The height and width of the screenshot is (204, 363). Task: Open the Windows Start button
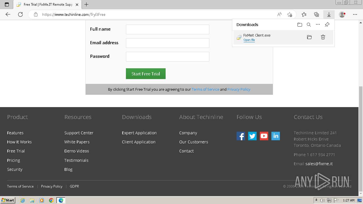click(x=8, y=200)
